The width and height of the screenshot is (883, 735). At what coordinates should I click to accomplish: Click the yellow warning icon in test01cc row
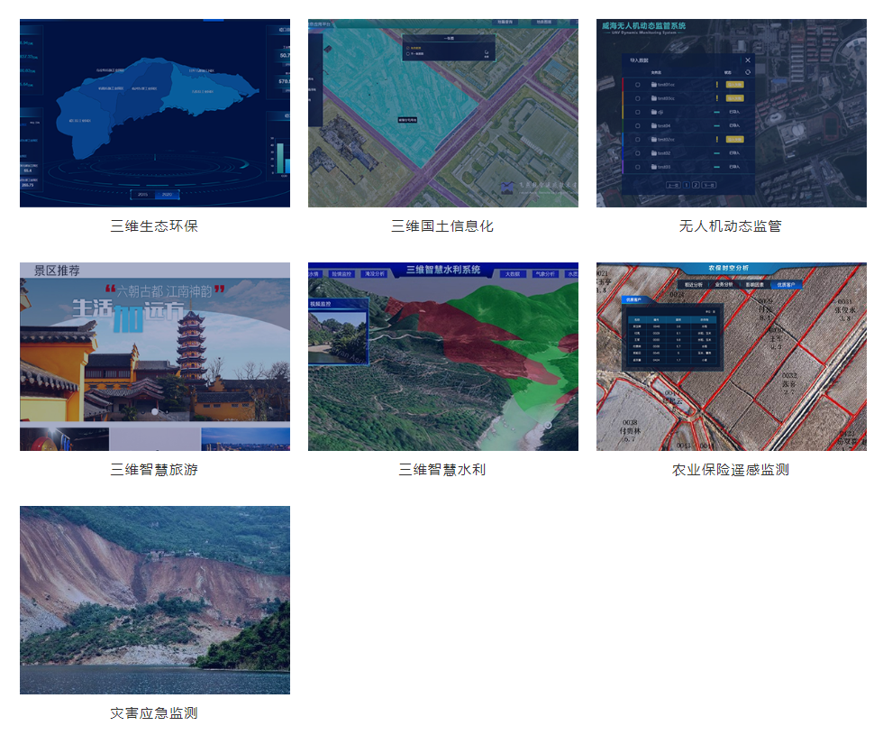(717, 84)
